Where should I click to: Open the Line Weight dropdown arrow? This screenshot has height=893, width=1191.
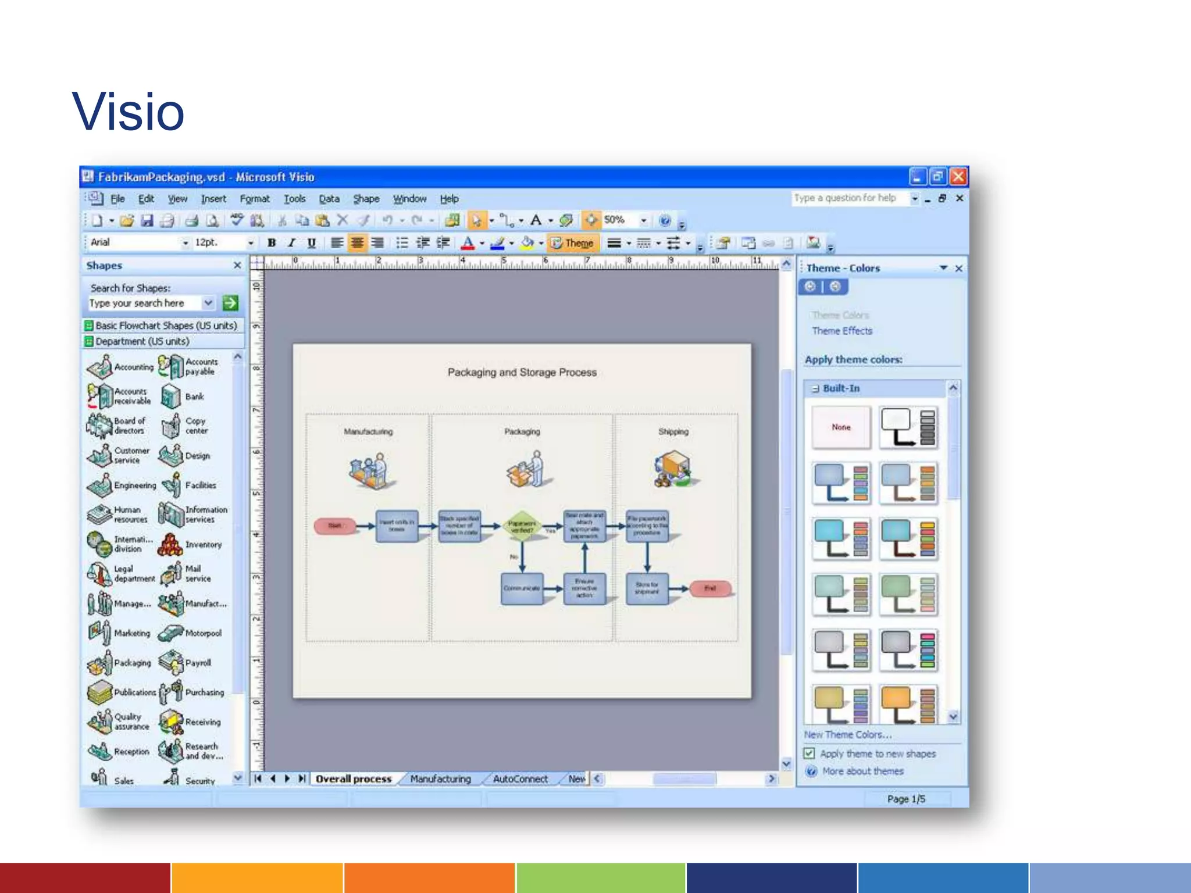tap(629, 244)
